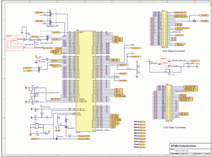Click the LCD Glass Connector label above the op-amp

pos(174,51)
